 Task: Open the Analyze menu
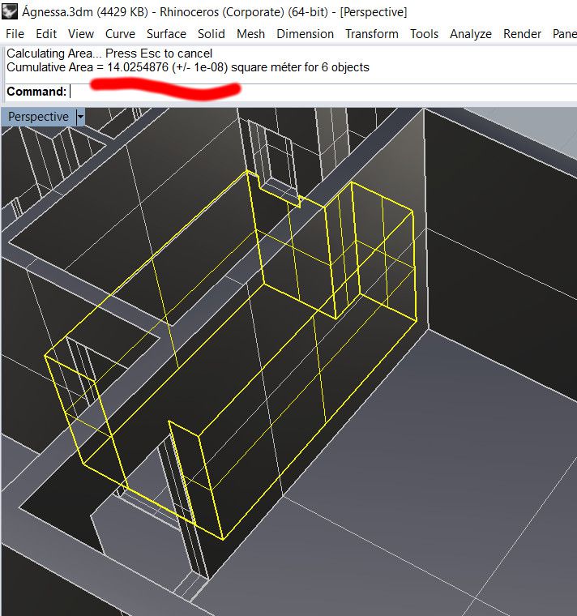(471, 34)
